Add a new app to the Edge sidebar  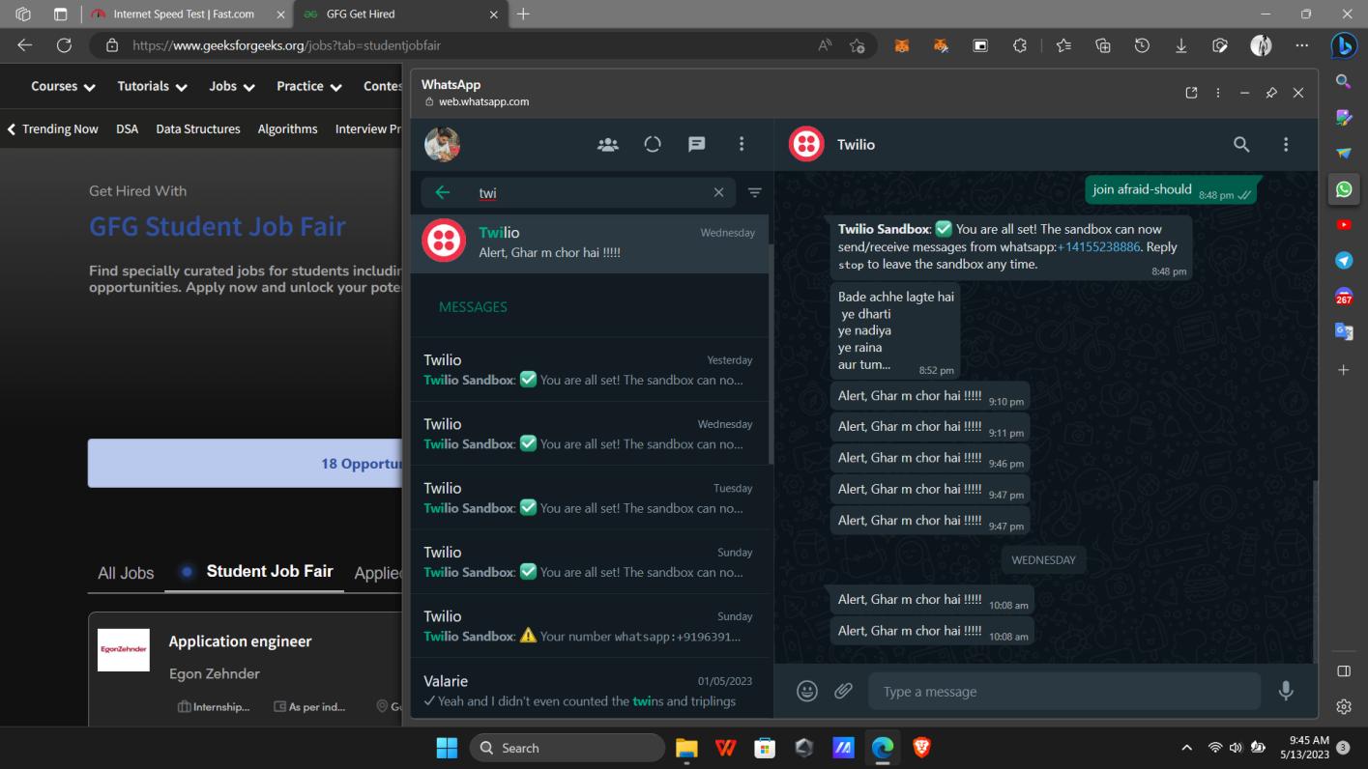[x=1344, y=370]
